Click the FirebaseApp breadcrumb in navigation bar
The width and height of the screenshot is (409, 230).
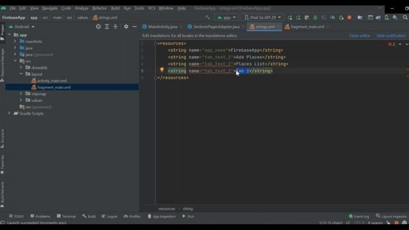pos(13,17)
